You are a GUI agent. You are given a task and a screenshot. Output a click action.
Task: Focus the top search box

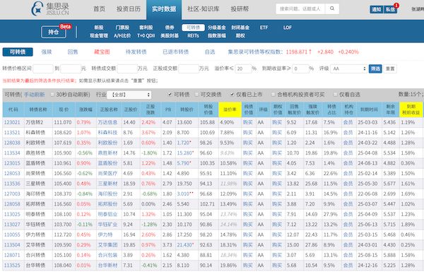[301, 8]
